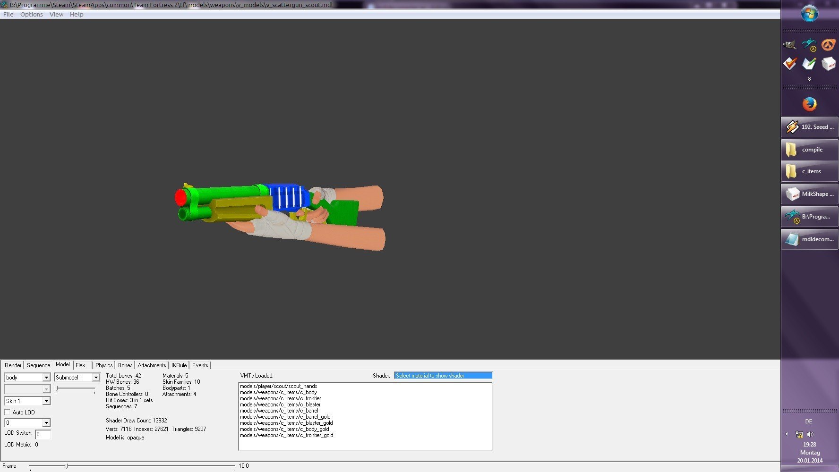Open MilkShape milk carton quick launch icon
839x472 pixels.
[828, 63]
